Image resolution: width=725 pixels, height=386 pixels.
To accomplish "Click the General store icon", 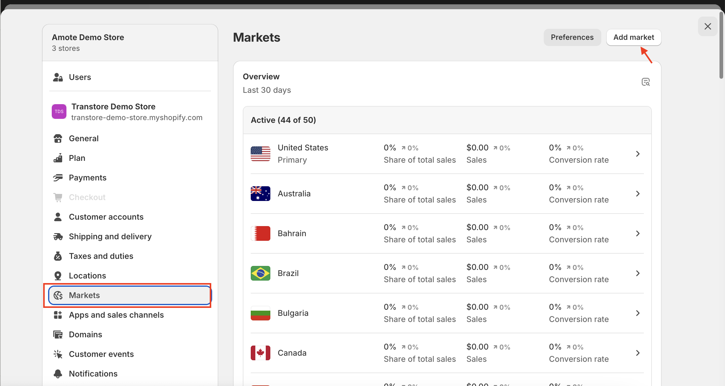I will [x=58, y=138].
